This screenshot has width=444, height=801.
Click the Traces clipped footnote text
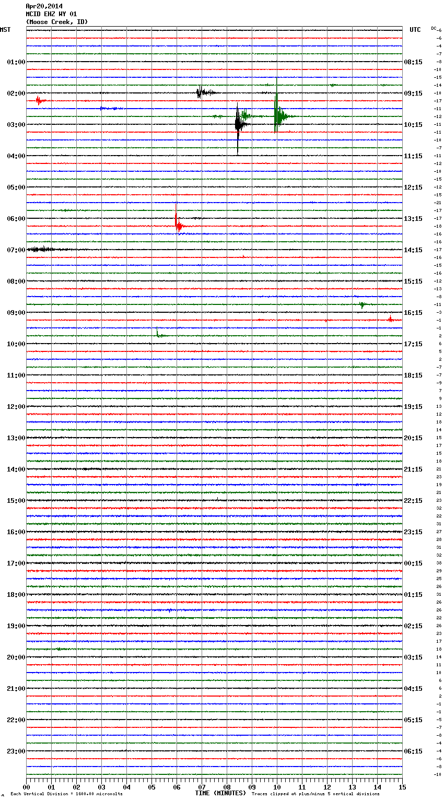316,794
